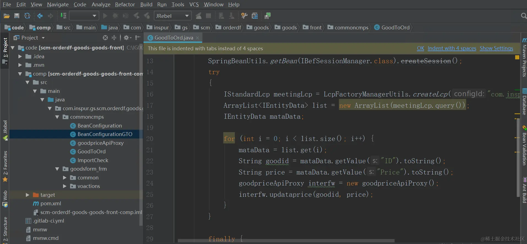Viewport: 527px width, 244px height.
Task: Click the Synchronize refresh icon
Action: (27, 16)
